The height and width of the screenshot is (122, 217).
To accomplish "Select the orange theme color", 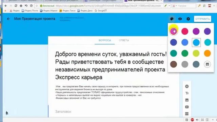I will click(x=207, y=53).
